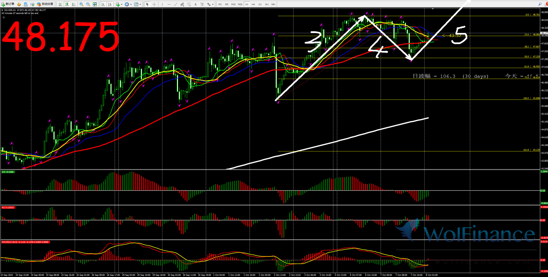The width and height of the screenshot is (548, 277).
Task: Click the zoom in magnifier icon
Action: 81,4
